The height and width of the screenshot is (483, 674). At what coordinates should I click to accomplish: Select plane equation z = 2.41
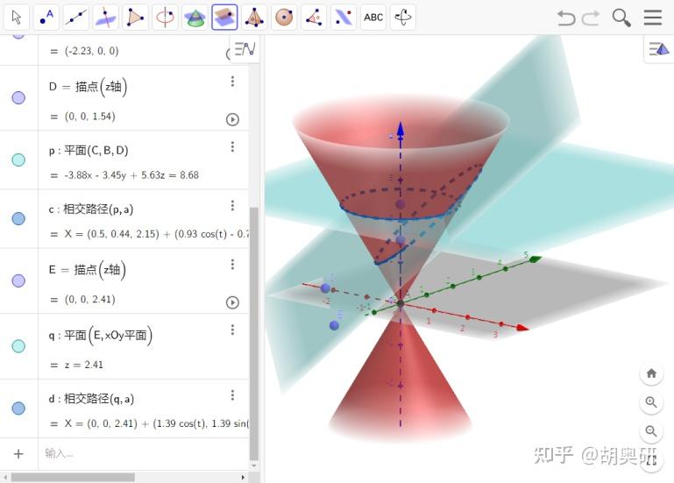coord(84,365)
